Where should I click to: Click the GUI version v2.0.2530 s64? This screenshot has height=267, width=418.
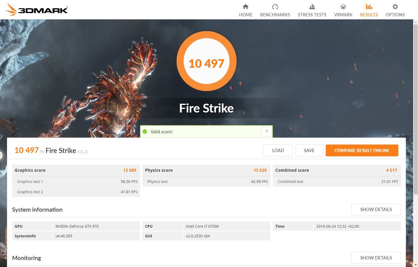[x=198, y=236]
